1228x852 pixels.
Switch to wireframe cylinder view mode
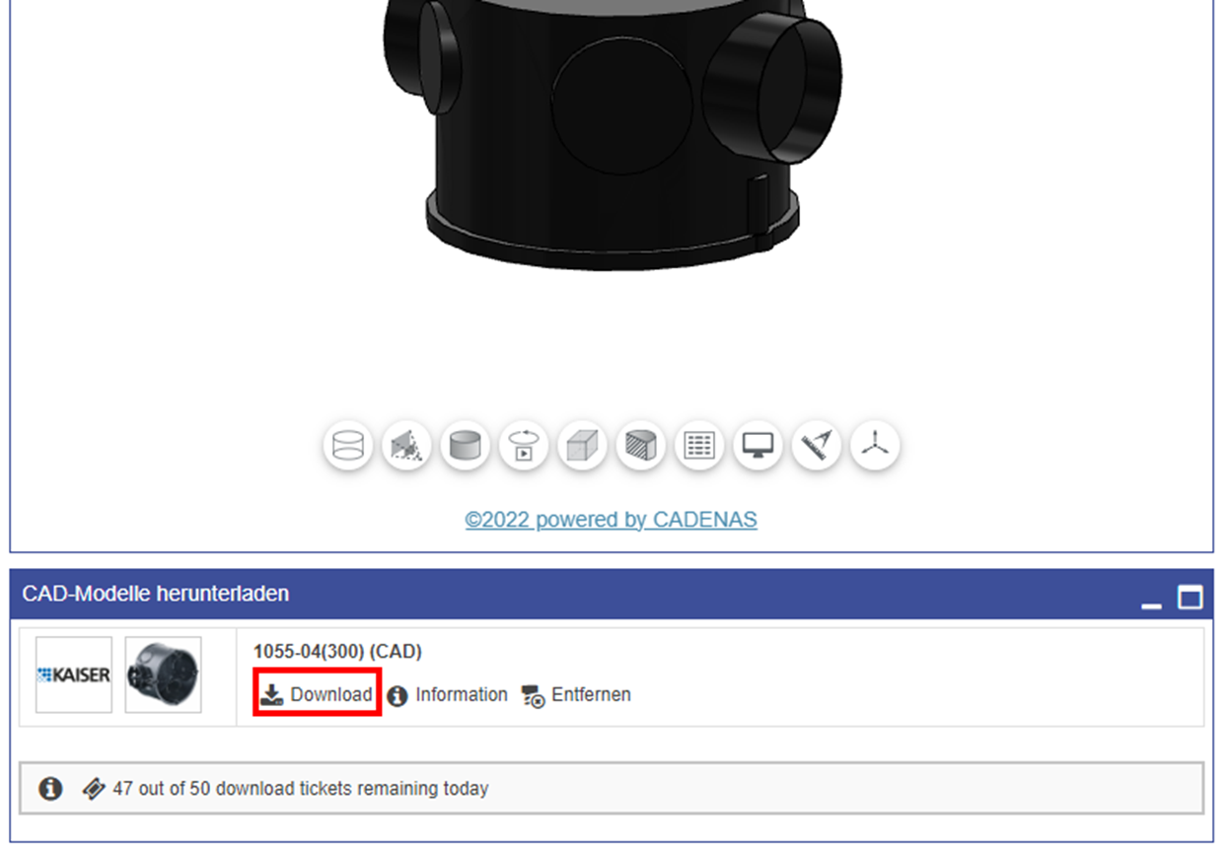[x=348, y=446]
